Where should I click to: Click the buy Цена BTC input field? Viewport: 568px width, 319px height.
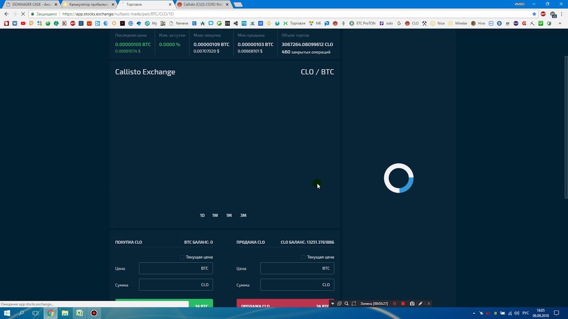pos(176,268)
